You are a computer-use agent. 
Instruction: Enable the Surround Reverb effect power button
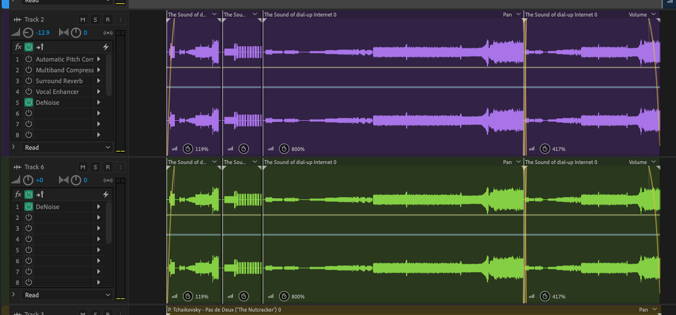click(x=28, y=81)
